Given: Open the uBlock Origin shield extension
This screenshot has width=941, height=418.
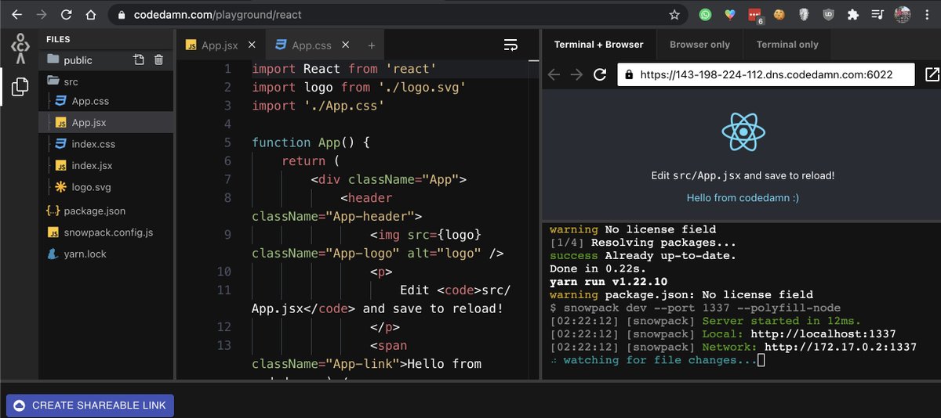Looking at the screenshot, I should point(829,14).
